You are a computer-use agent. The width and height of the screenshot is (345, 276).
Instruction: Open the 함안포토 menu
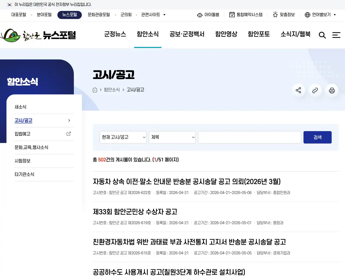[259, 34]
